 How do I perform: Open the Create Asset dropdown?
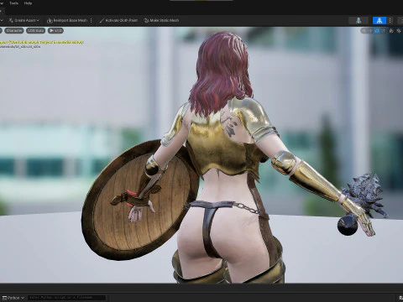[24, 20]
